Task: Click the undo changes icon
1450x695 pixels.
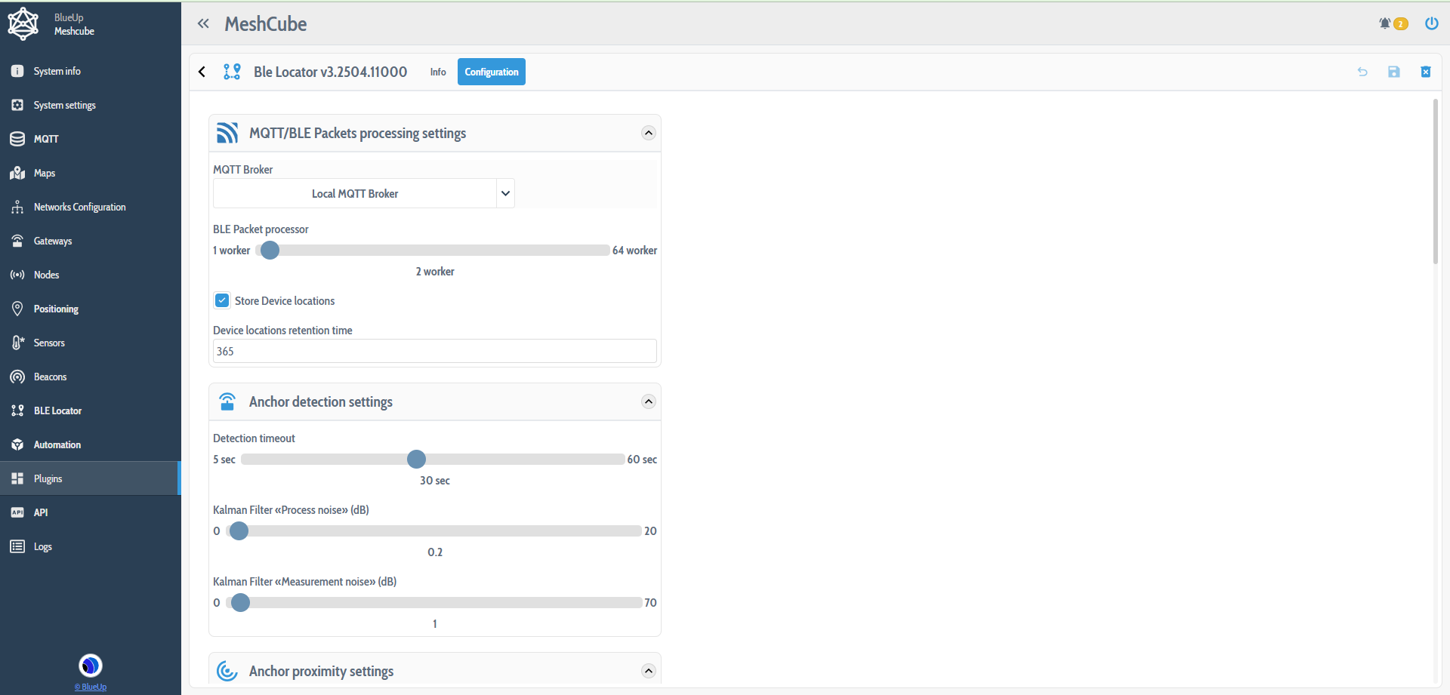Action: 1362,72
